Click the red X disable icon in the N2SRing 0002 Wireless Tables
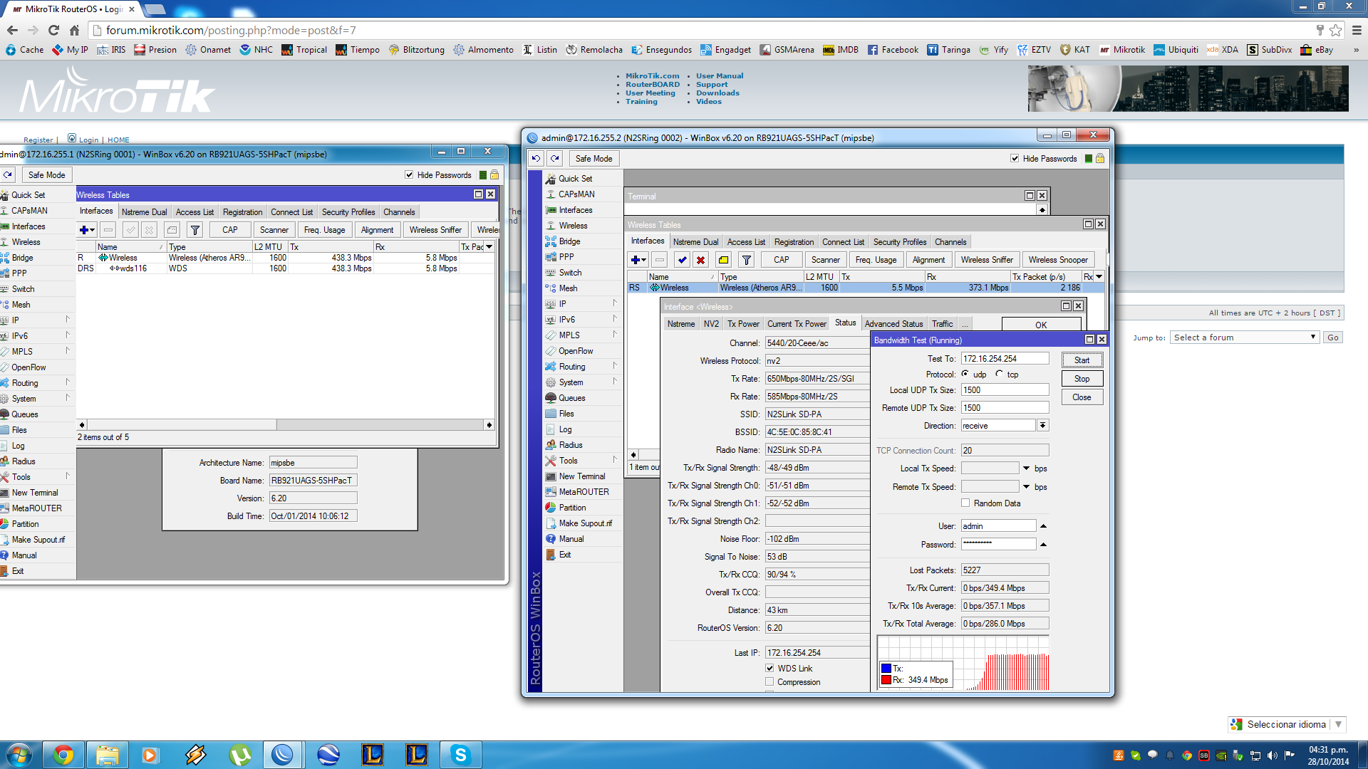 tap(700, 260)
